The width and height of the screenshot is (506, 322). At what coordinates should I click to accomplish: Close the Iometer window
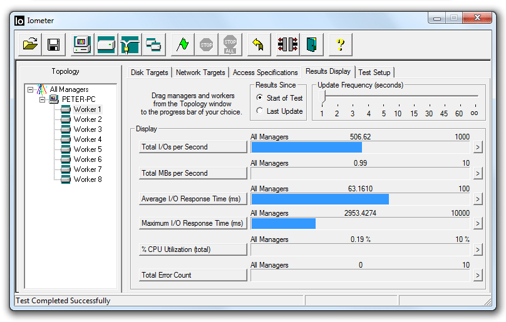click(x=477, y=18)
